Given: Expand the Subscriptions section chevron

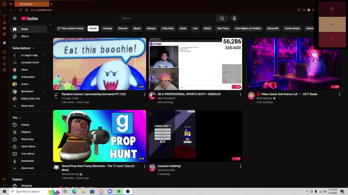Looking at the screenshot, I should point(33,48).
